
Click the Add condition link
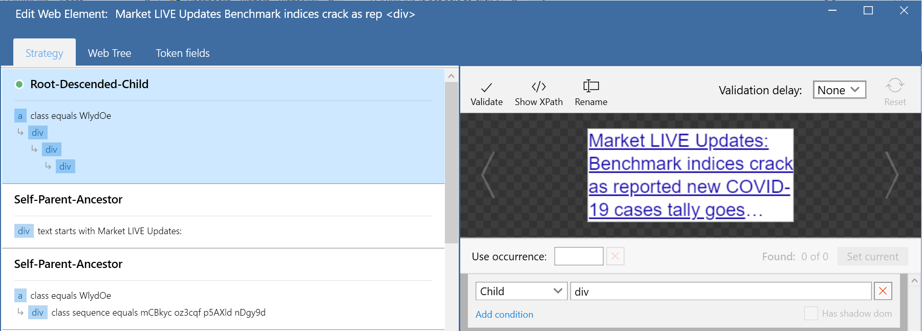[x=504, y=315]
